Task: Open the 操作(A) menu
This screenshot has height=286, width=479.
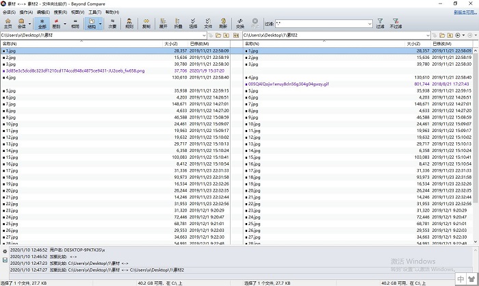Action: point(26,12)
